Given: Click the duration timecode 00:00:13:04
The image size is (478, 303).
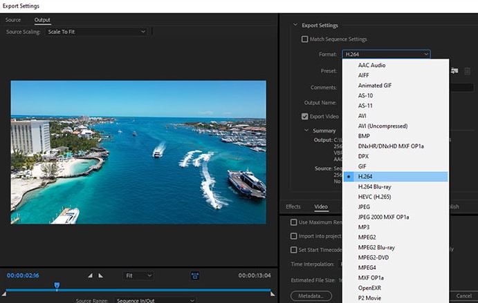Looking at the screenshot, I should (x=255, y=275).
